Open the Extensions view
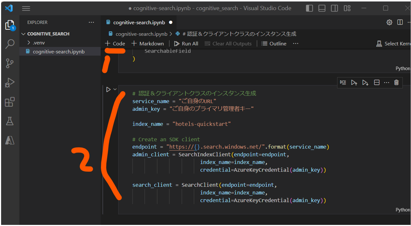The image size is (411, 226). click(x=10, y=102)
